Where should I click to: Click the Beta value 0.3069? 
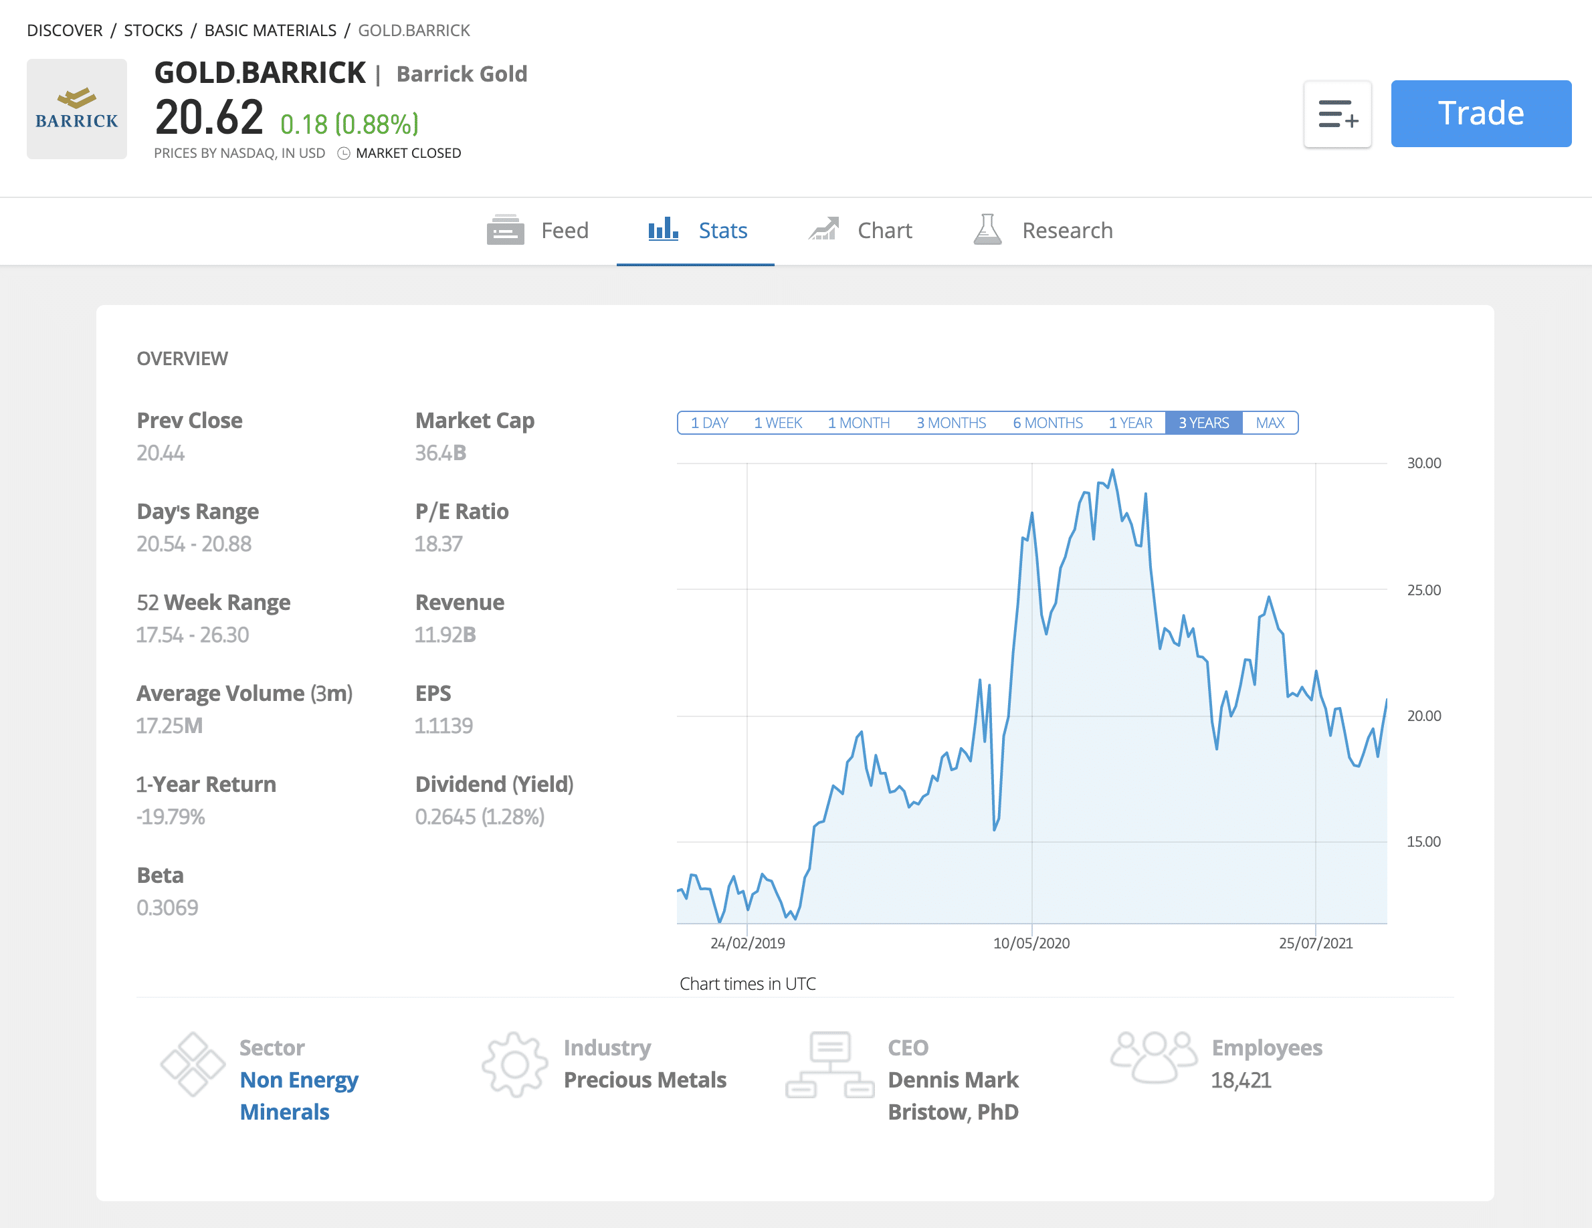pyautogui.click(x=168, y=908)
